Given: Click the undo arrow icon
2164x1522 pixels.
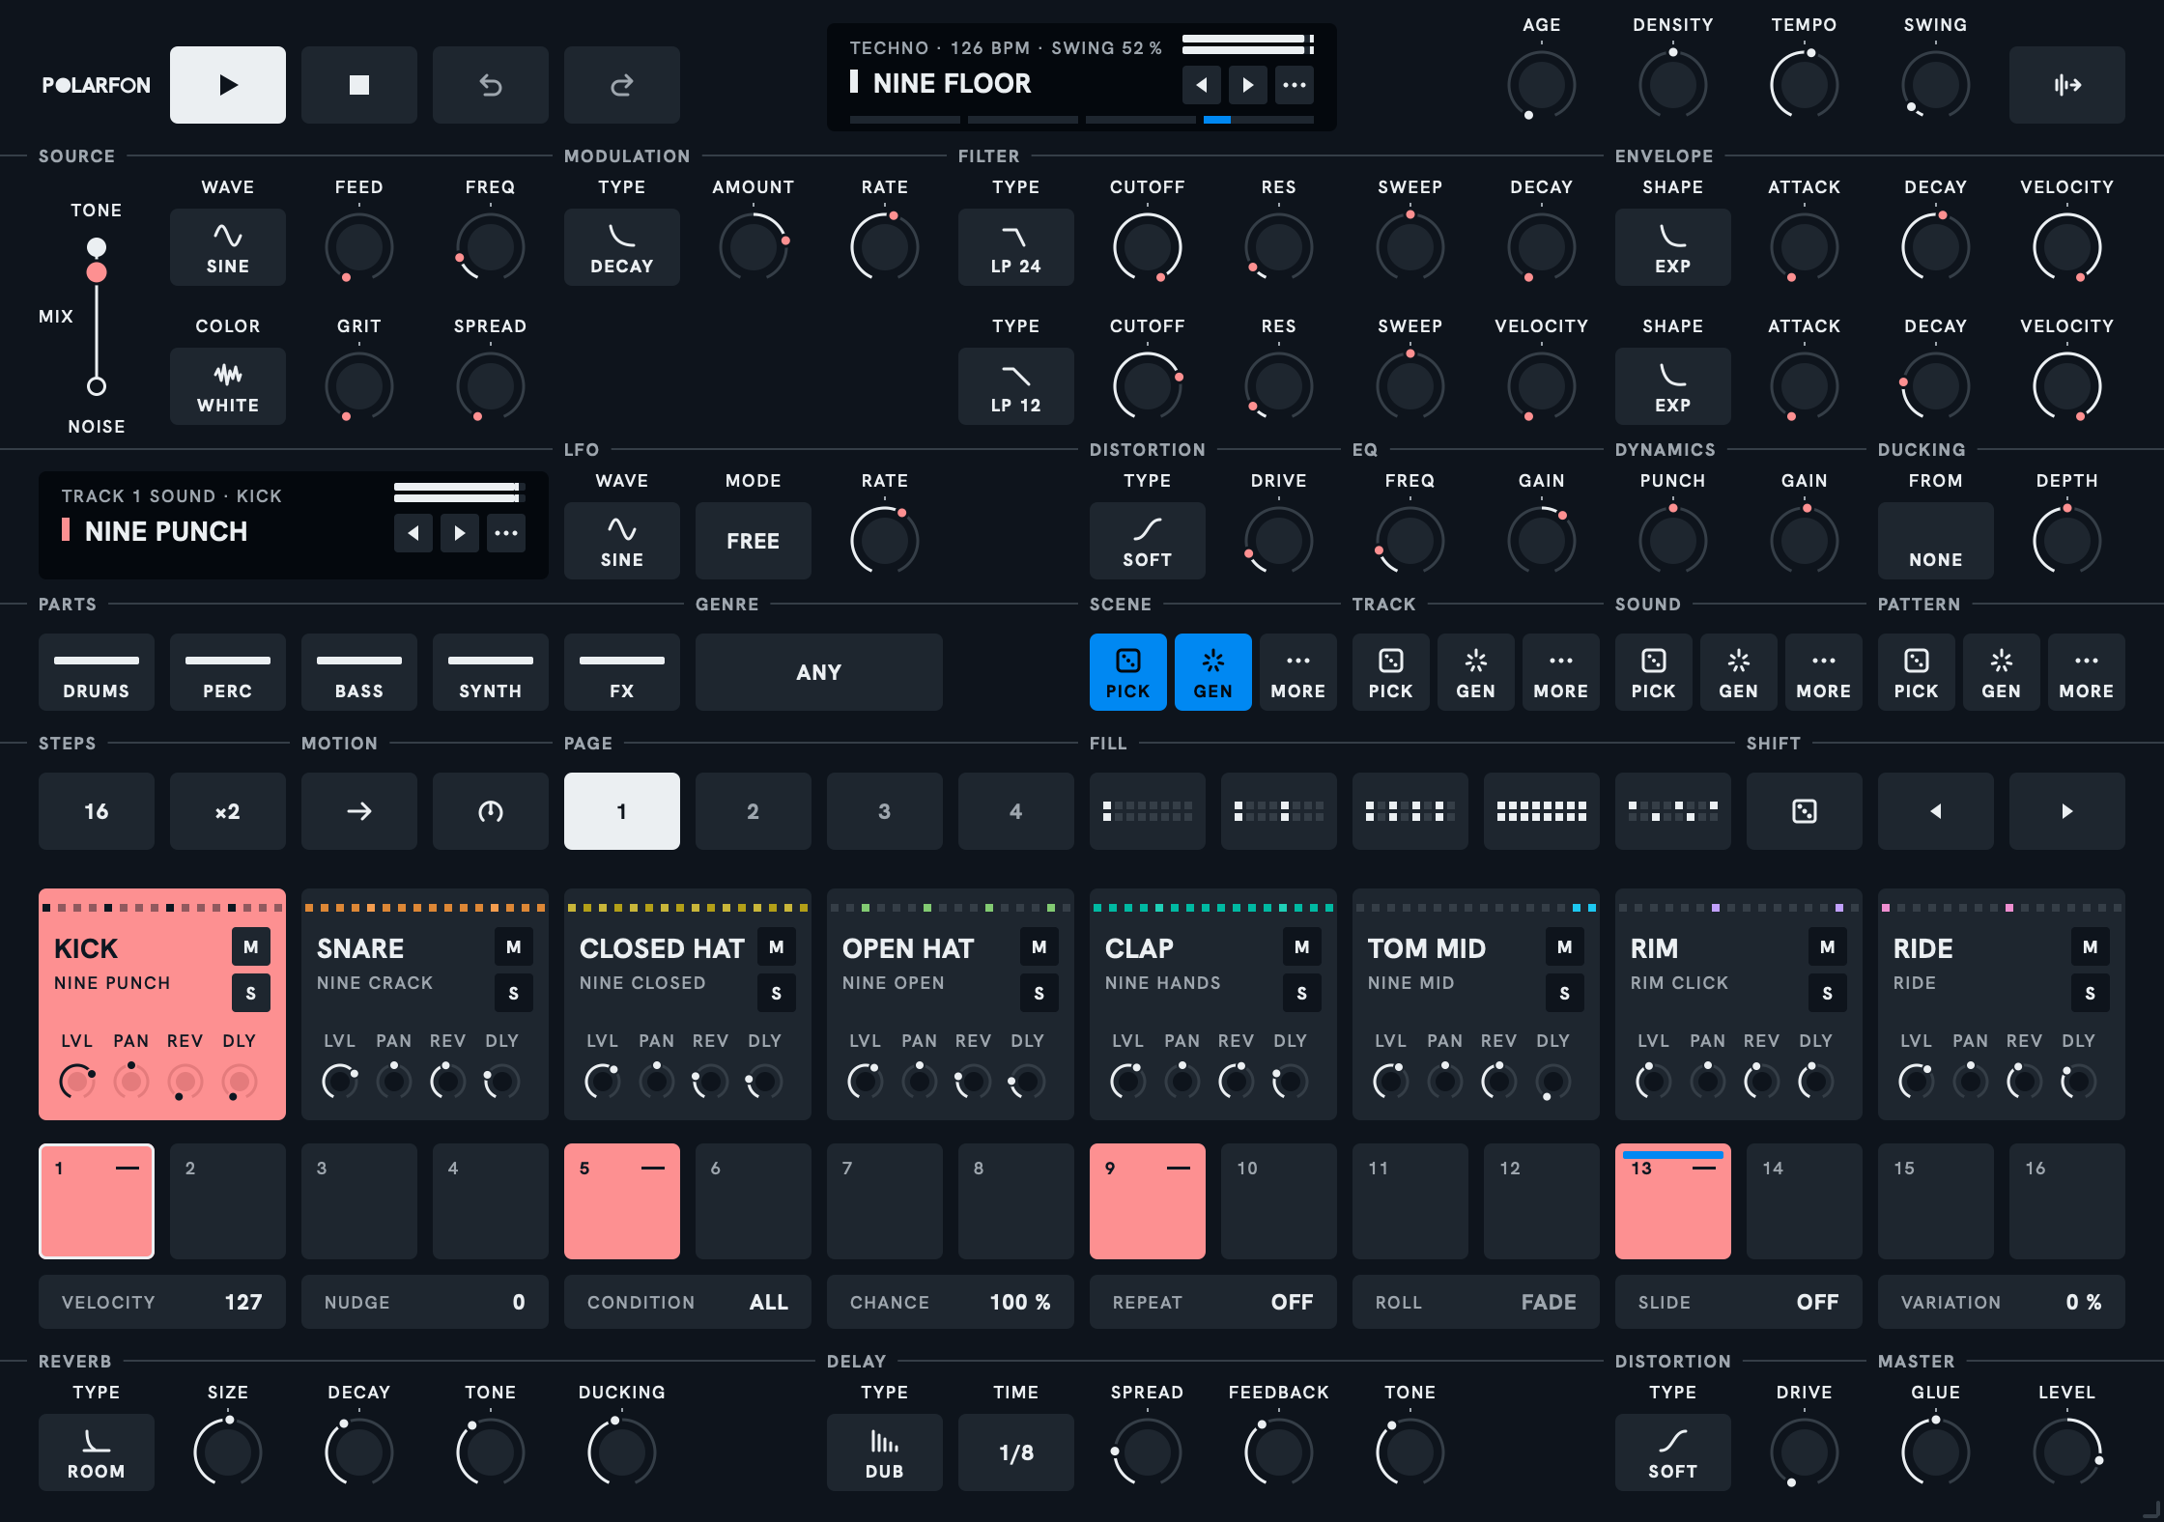Looking at the screenshot, I should click(x=491, y=85).
